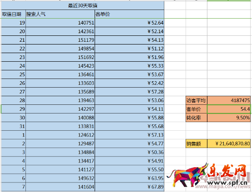This screenshot has height=192, width=252.
Task: Select the price cell ￥53.06
Action: point(130,101)
